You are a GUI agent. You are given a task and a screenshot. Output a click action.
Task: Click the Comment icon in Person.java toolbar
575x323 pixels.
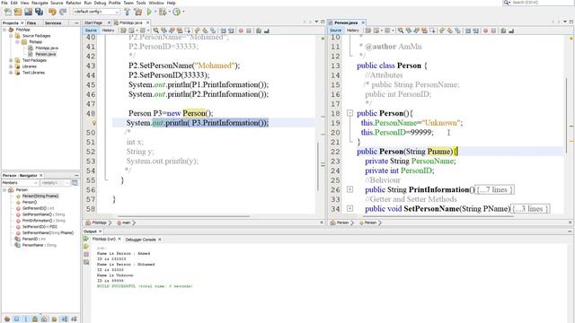(x=503, y=31)
